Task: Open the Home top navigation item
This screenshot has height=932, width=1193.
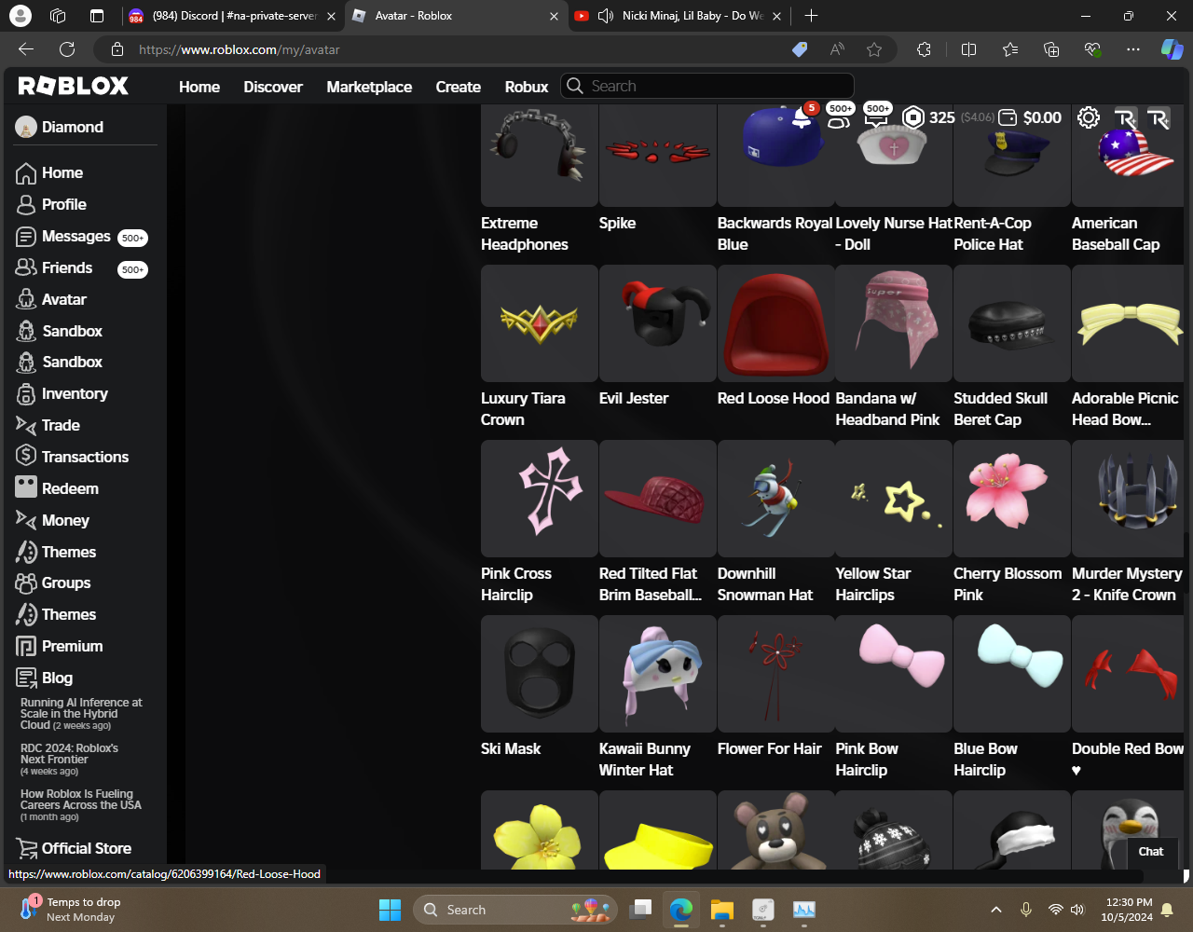Action: (x=199, y=87)
